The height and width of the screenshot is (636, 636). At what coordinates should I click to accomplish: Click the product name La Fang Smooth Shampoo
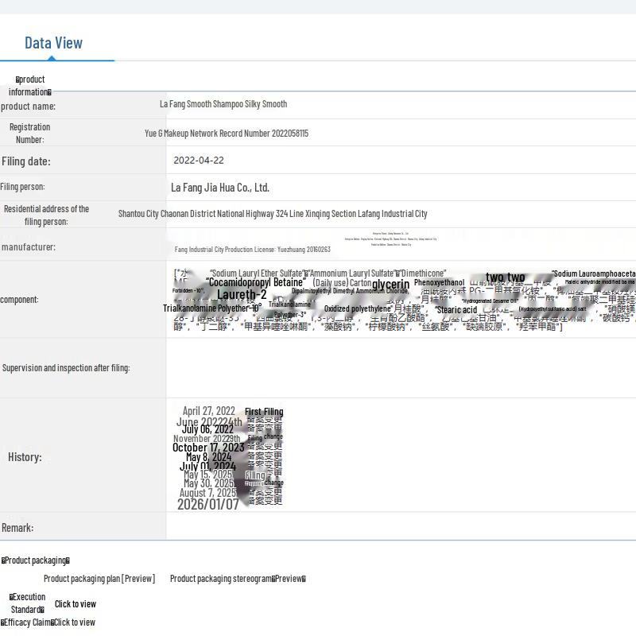click(x=223, y=104)
